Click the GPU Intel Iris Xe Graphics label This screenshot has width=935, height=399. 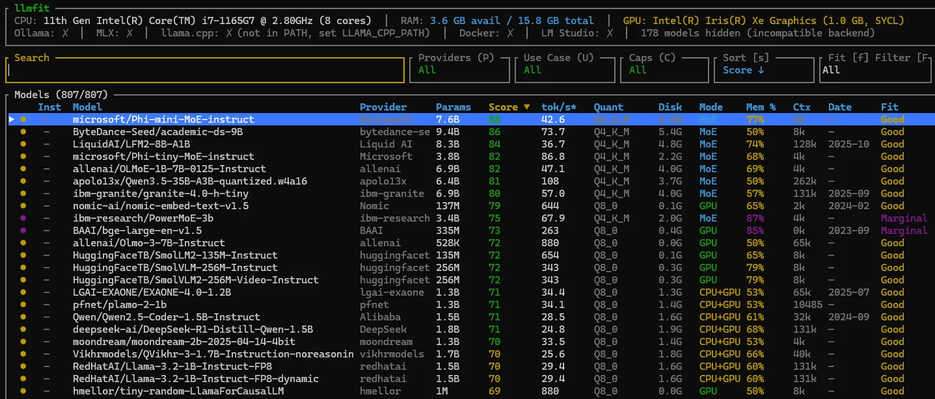click(x=764, y=21)
